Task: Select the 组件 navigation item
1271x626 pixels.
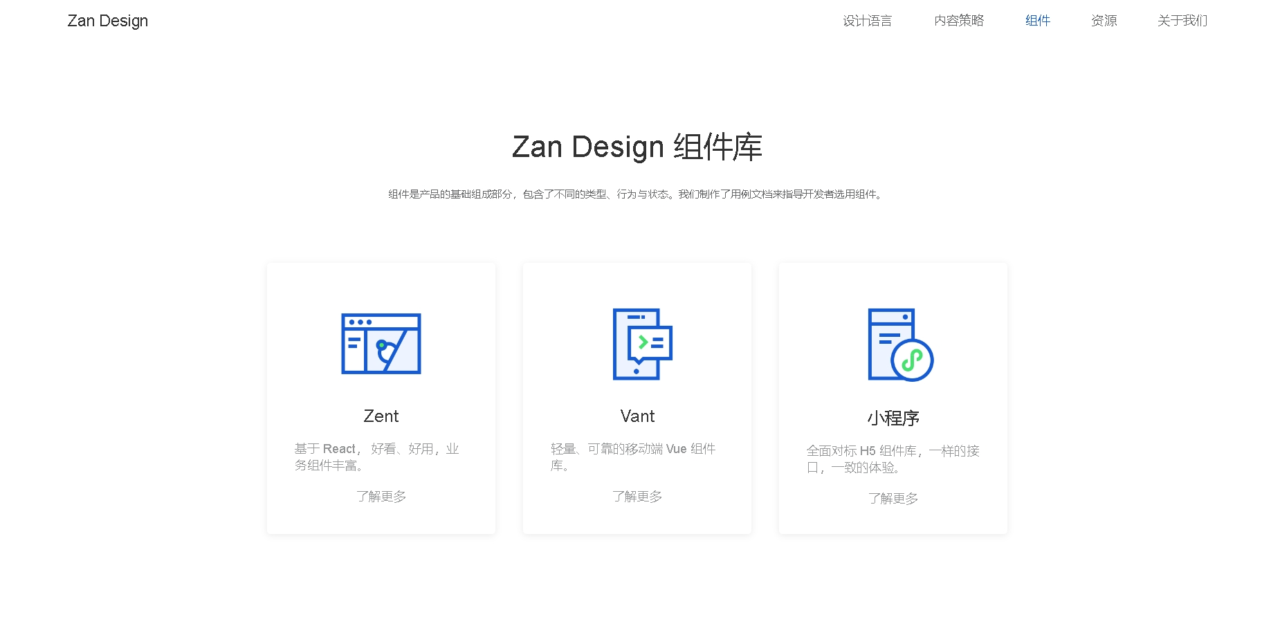Action: point(1038,21)
